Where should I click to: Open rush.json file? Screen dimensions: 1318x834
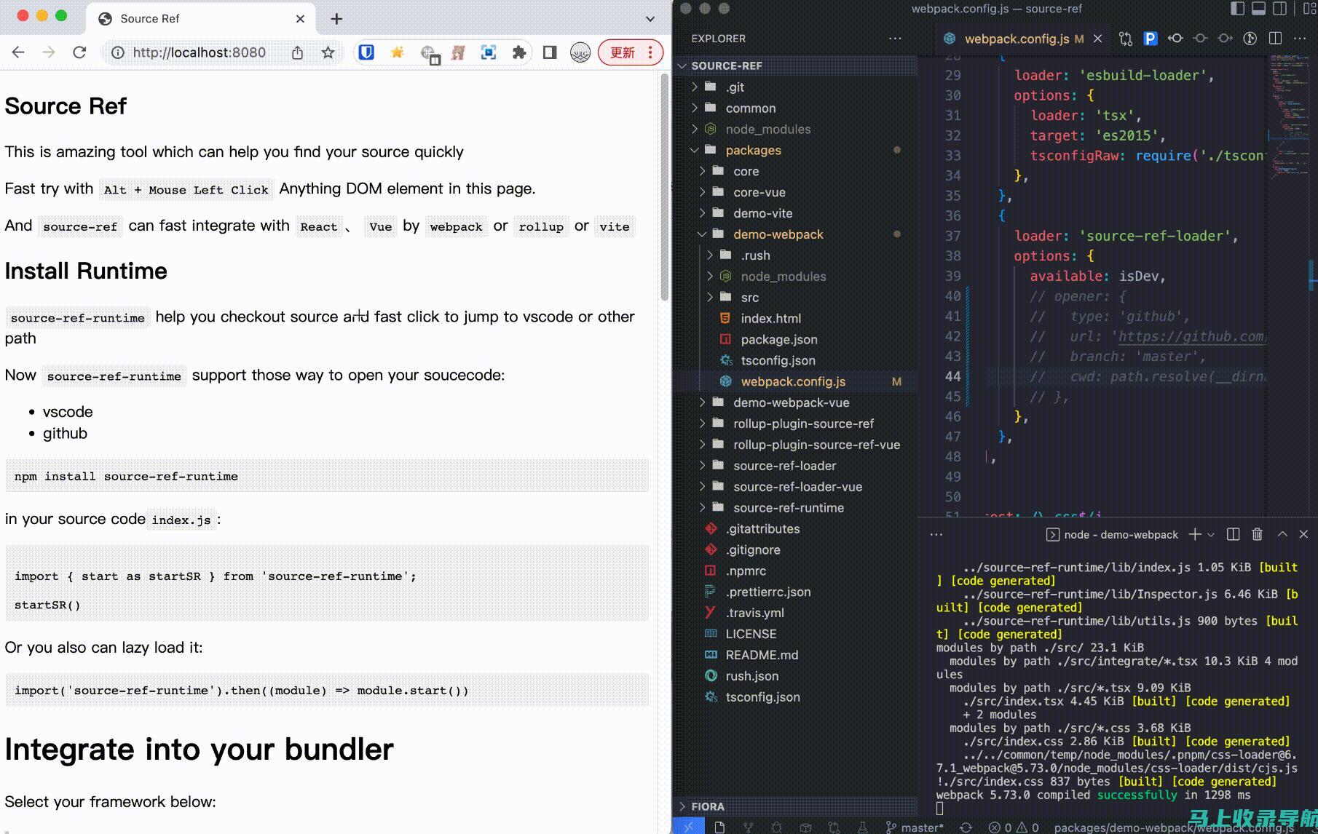coord(794,676)
